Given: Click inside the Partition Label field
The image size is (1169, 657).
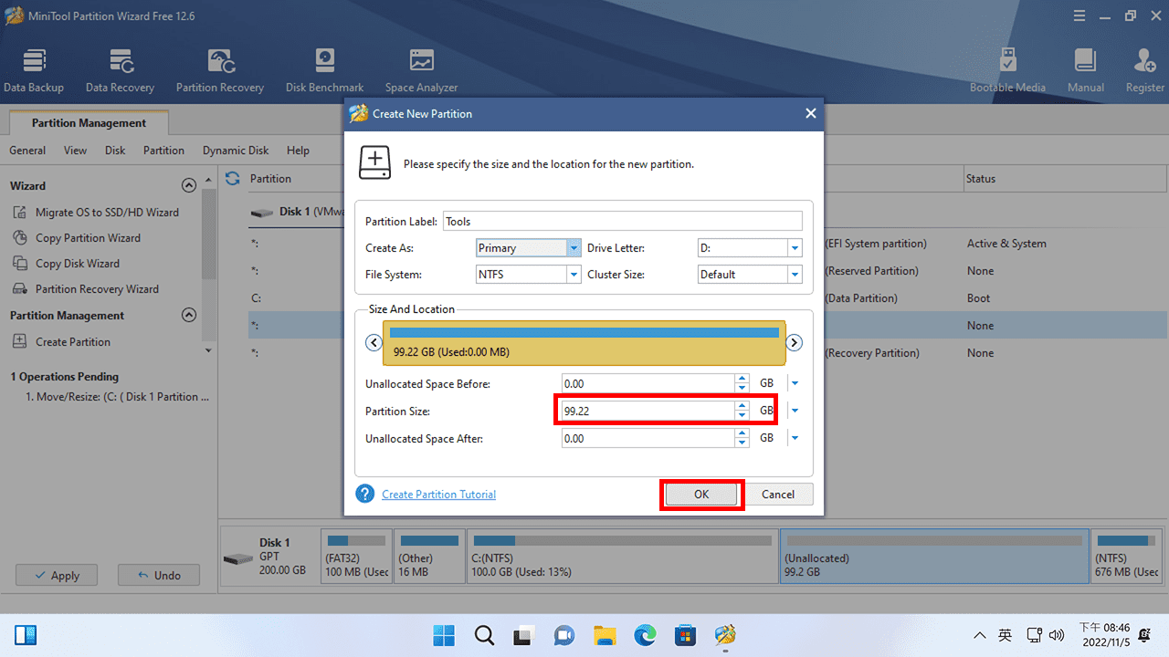Looking at the screenshot, I should 622,220.
